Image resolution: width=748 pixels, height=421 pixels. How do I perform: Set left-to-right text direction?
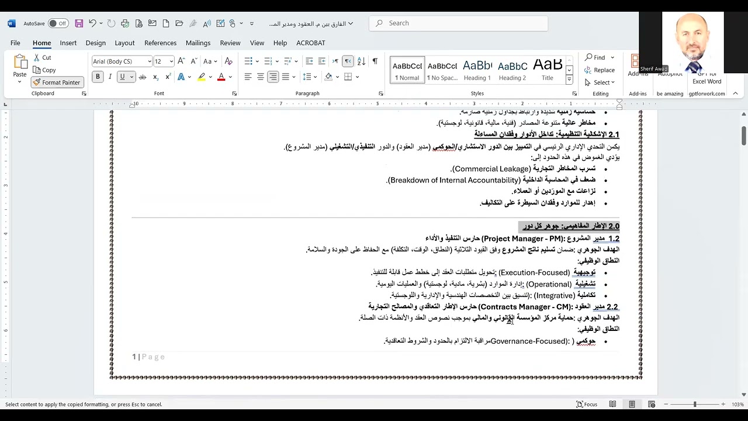click(335, 61)
